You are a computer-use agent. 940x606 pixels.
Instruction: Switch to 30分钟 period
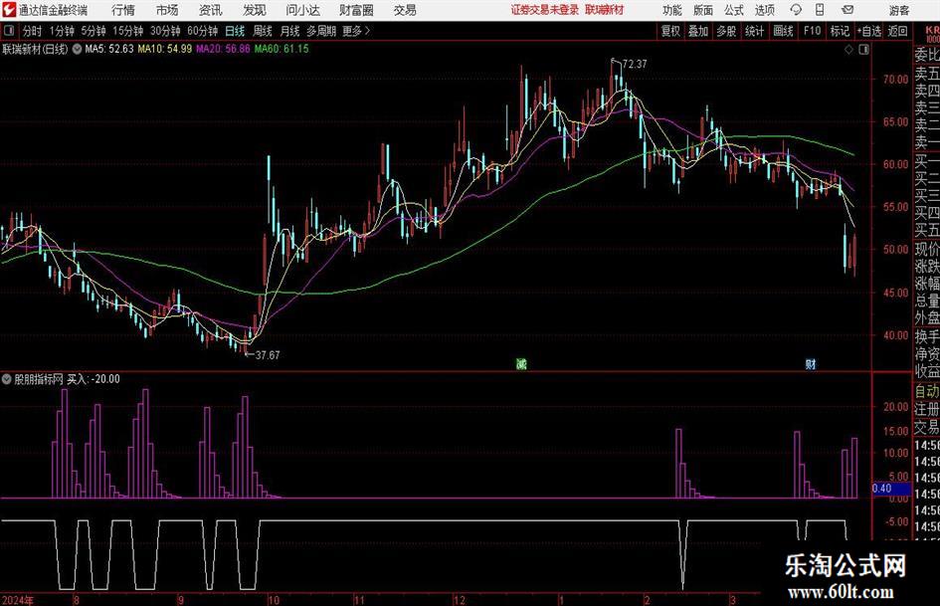pos(165,31)
